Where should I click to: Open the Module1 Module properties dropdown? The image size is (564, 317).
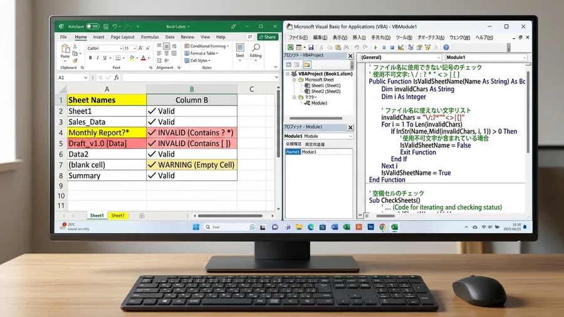[x=318, y=136]
